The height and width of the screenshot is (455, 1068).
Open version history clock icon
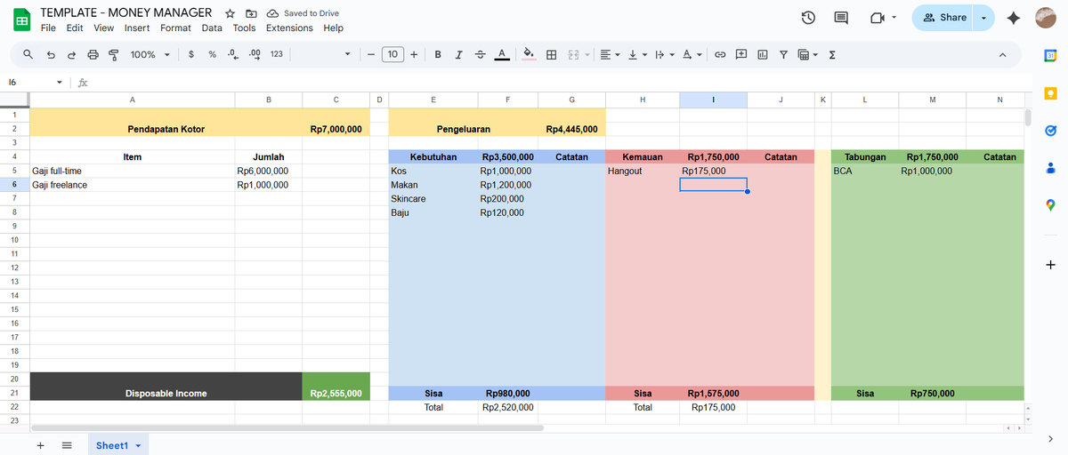(808, 18)
